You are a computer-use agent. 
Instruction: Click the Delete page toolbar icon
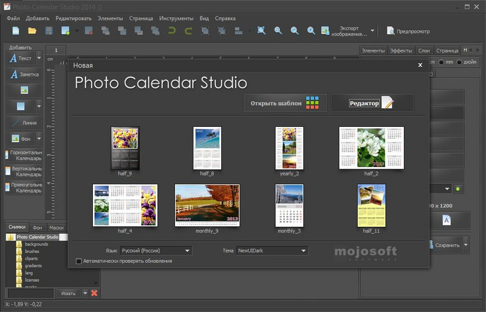tap(89, 31)
